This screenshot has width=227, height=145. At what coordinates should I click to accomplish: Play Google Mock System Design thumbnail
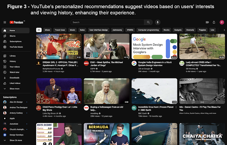[x=154, y=46]
